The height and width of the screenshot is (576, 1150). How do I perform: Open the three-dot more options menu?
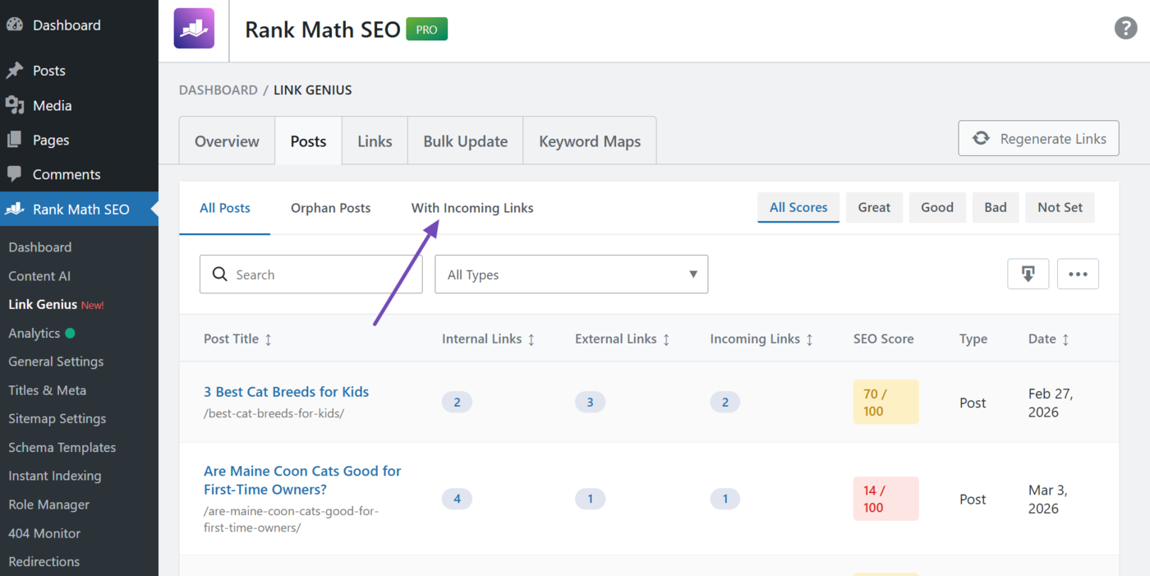click(x=1078, y=274)
